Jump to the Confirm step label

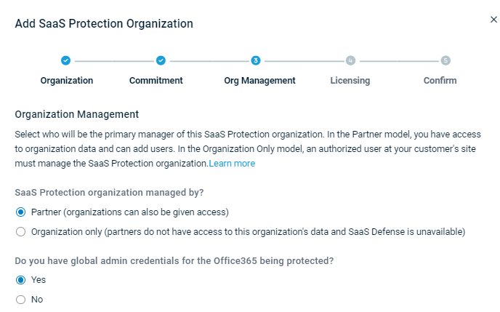click(440, 81)
